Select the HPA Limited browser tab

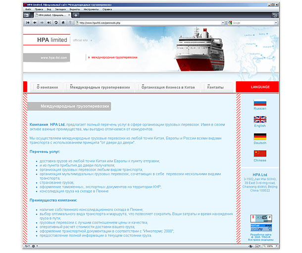(x=52, y=15)
